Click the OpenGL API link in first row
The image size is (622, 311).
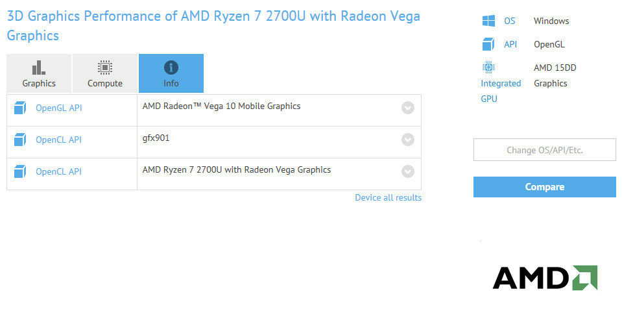click(x=58, y=108)
